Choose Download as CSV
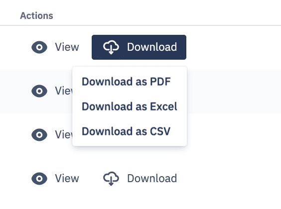Viewport: 281px width, 209px height. (126, 131)
